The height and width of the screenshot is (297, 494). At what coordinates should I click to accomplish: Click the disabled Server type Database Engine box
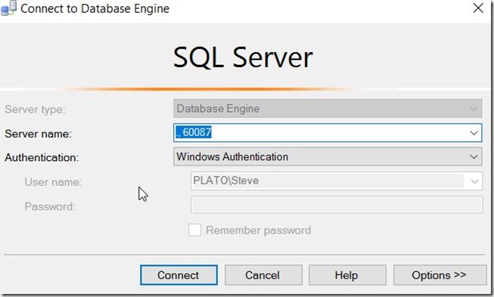click(328, 109)
